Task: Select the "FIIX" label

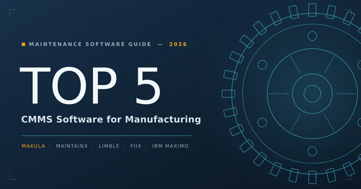Action: pos(135,146)
